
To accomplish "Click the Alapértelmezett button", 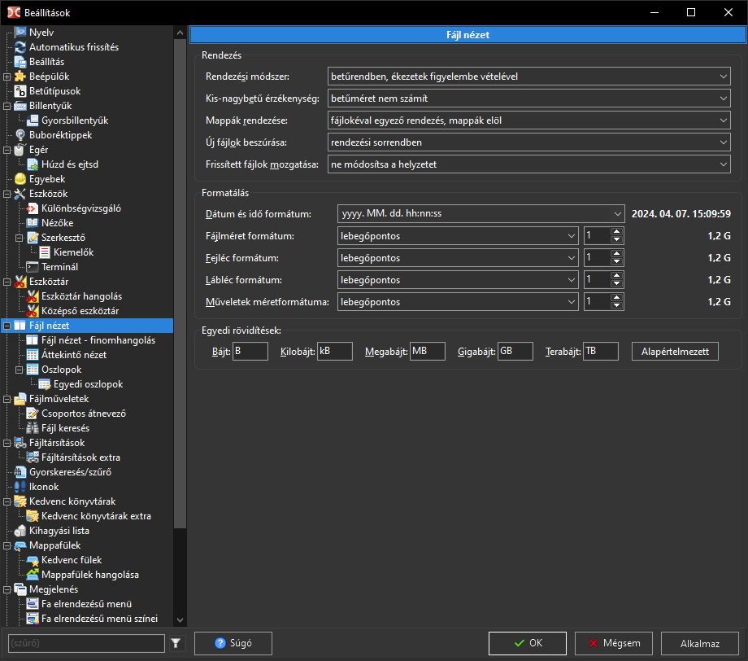I will [675, 352].
